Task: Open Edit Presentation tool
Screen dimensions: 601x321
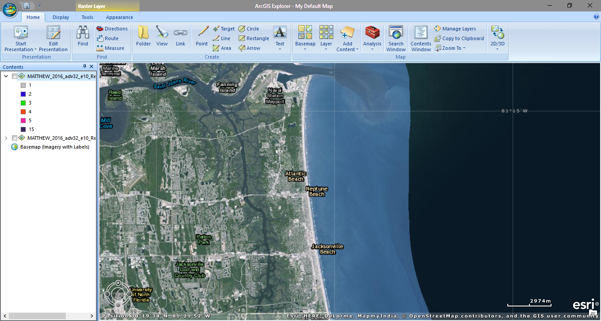Action: [x=53, y=39]
